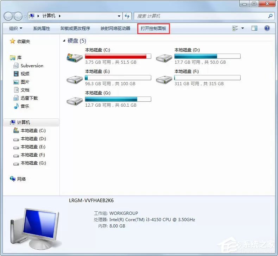Click the 计算机 monitor icon in sidebar
Image resolution: width=278 pixels, height=256 pixels.
click(x=13, y=122)
